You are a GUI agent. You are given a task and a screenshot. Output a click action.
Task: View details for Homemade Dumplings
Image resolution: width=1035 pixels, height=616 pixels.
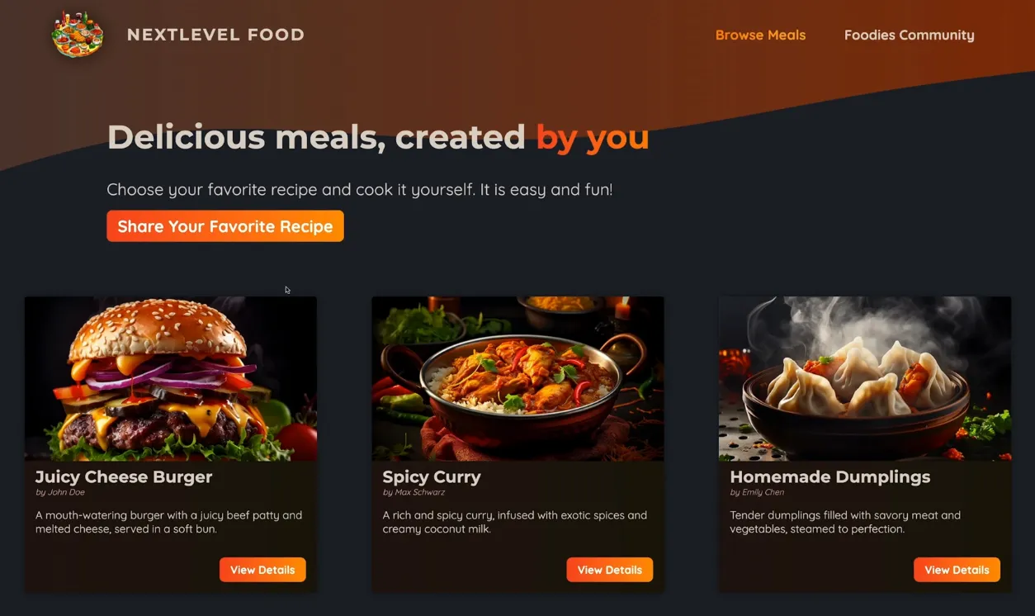(x=957, y=570)
